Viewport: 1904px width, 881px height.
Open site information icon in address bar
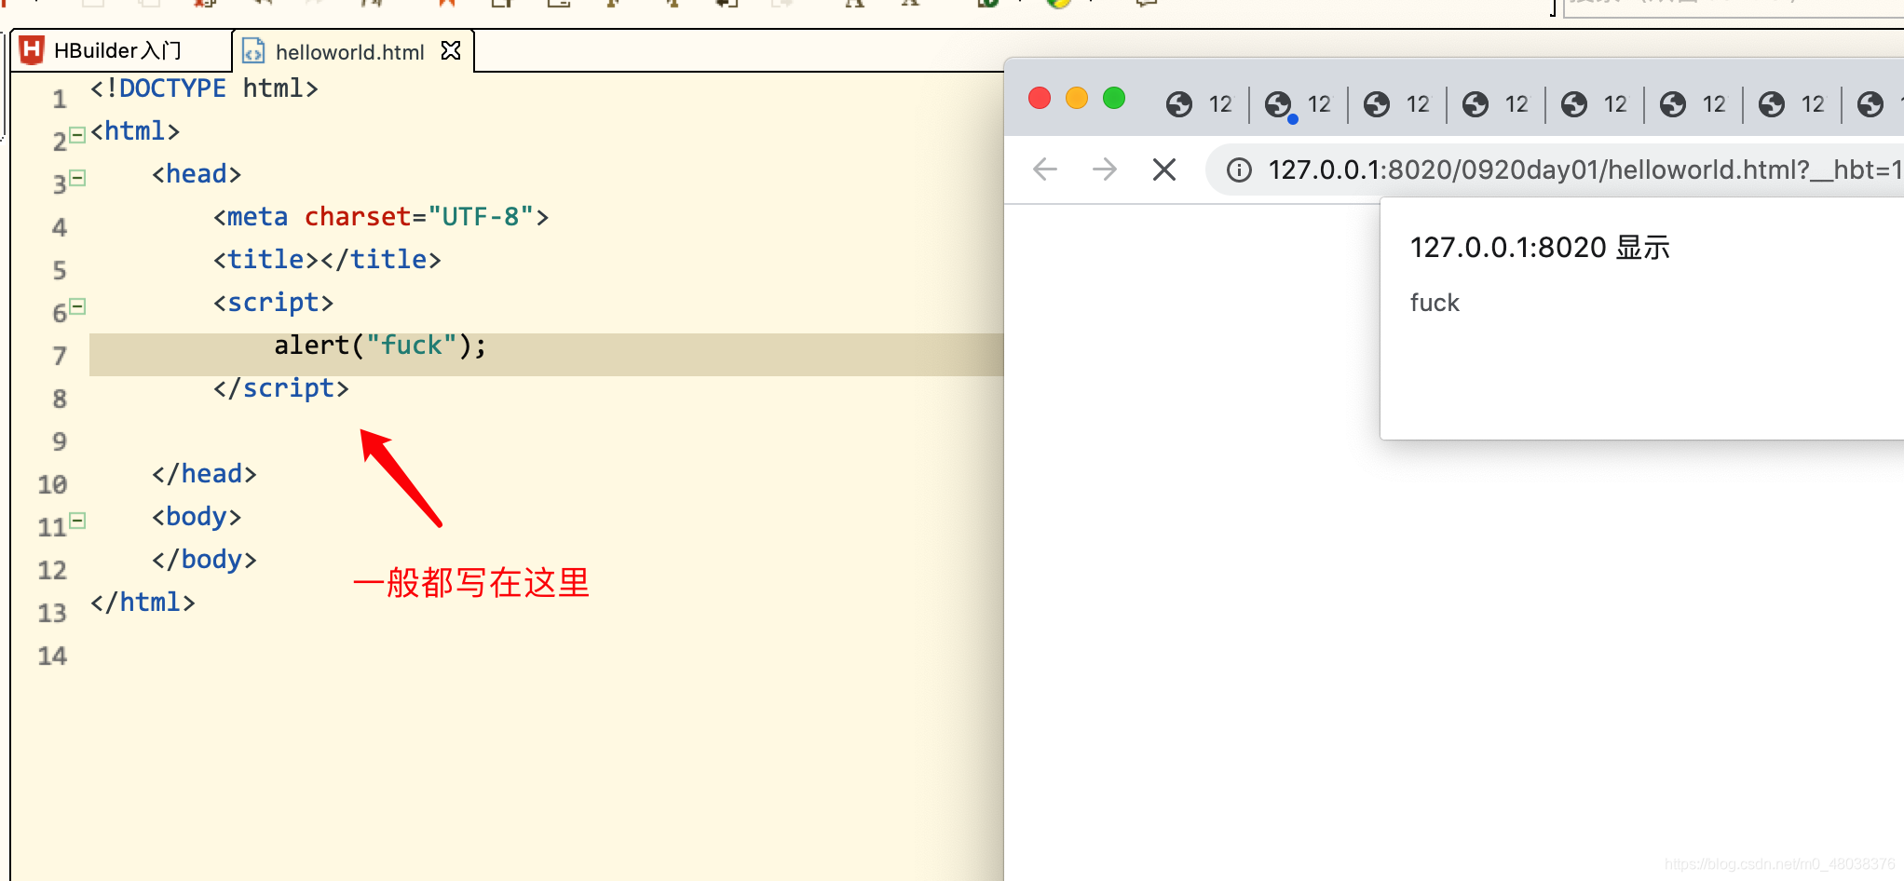click(1239, 170)
